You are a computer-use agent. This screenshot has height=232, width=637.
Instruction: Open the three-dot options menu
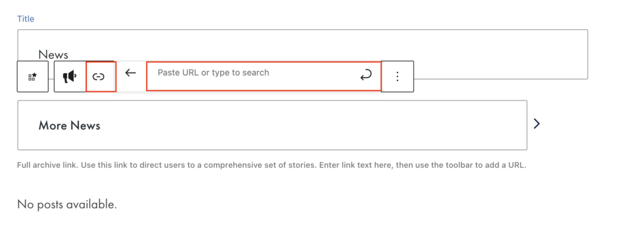[x=398, y=76]
